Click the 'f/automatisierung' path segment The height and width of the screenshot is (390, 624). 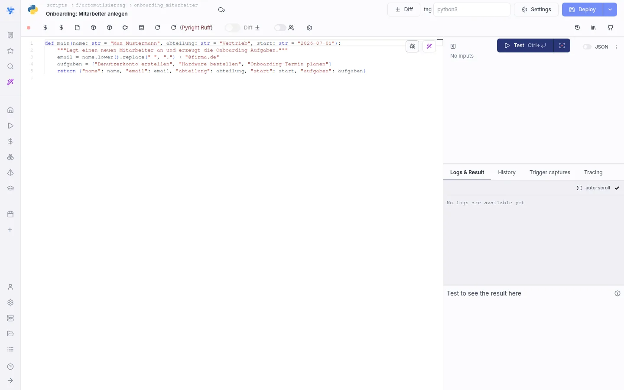101,5
